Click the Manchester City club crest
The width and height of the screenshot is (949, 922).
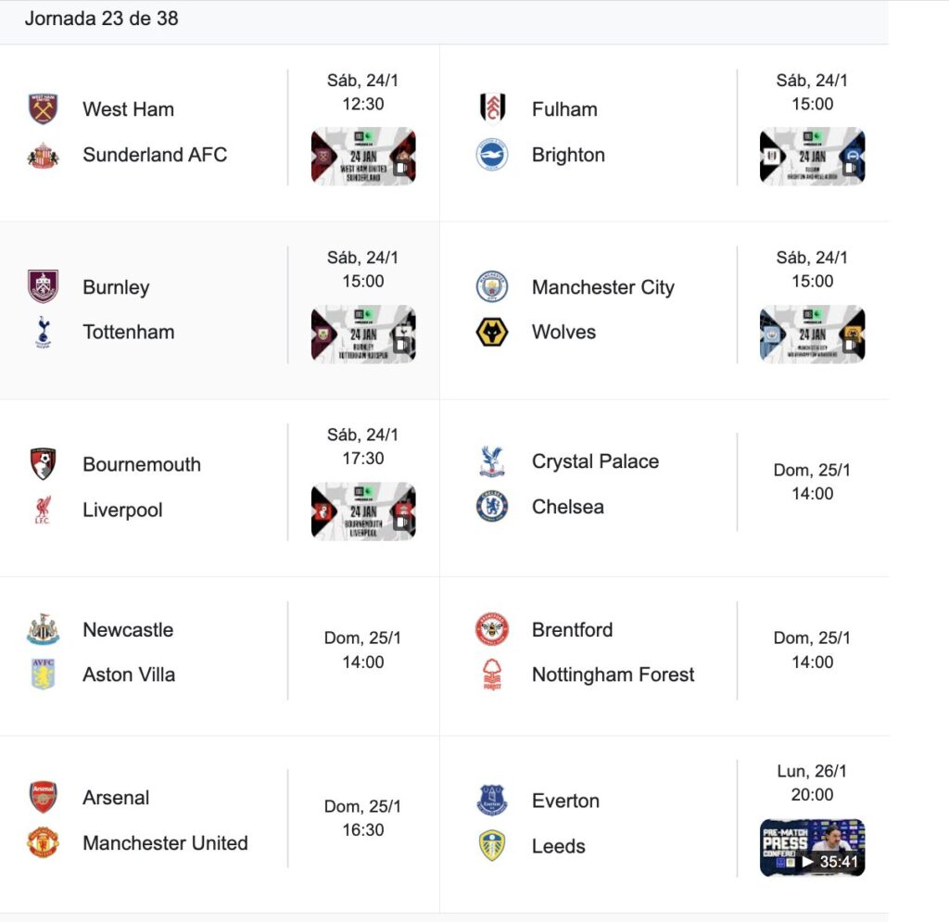click(492, 287)
